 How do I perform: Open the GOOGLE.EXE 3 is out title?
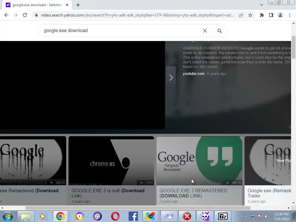pyautogui.click(x=108, y=193)
